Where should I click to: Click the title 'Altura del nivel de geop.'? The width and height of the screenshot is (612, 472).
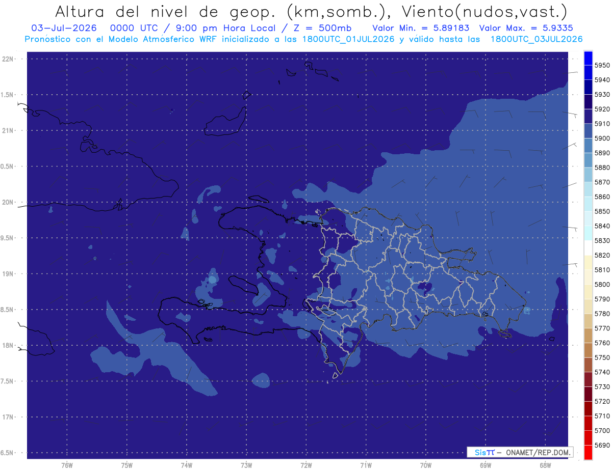(x=165, y=11)
